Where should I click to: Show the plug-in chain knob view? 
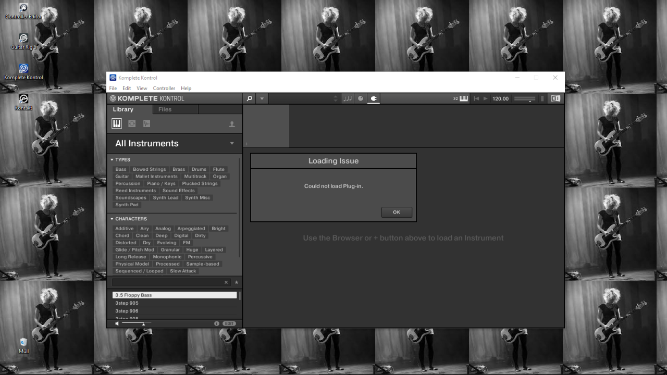coord(361,98)
